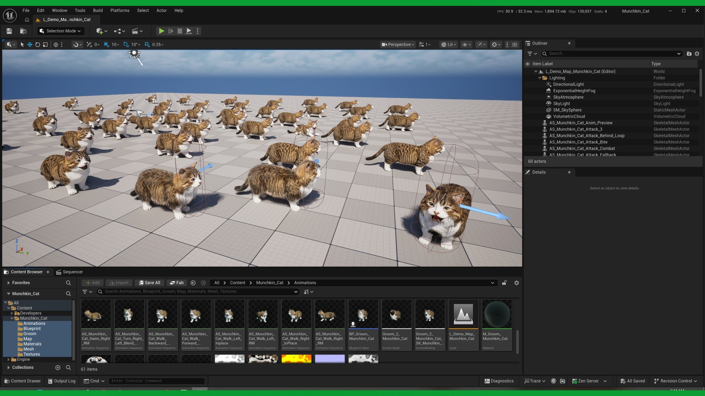705x396 pixels.
Task: Switch to the Sequencer tab
Action: point(69,272)
